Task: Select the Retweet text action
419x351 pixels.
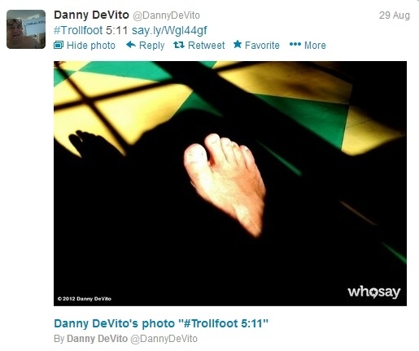Action: pos(206,45)
